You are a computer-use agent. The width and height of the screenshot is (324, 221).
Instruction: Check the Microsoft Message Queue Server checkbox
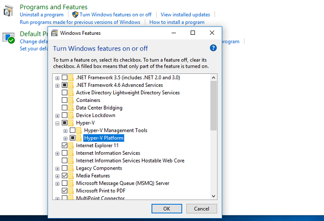pyautogui.click(x=65, y=183)
